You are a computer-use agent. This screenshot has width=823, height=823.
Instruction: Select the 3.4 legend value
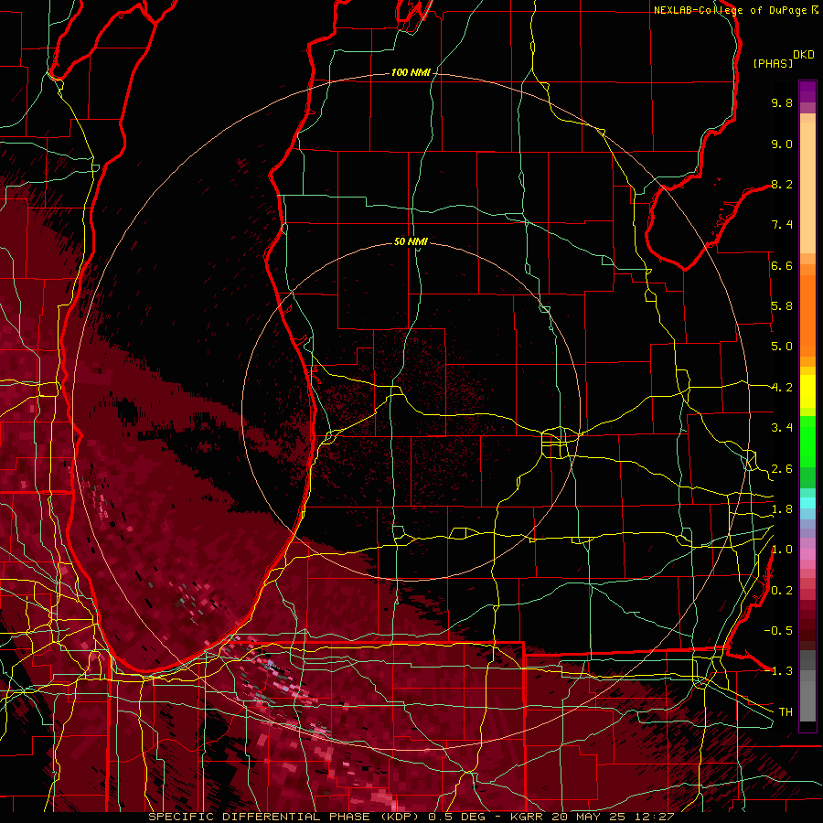tap(782, 428)
